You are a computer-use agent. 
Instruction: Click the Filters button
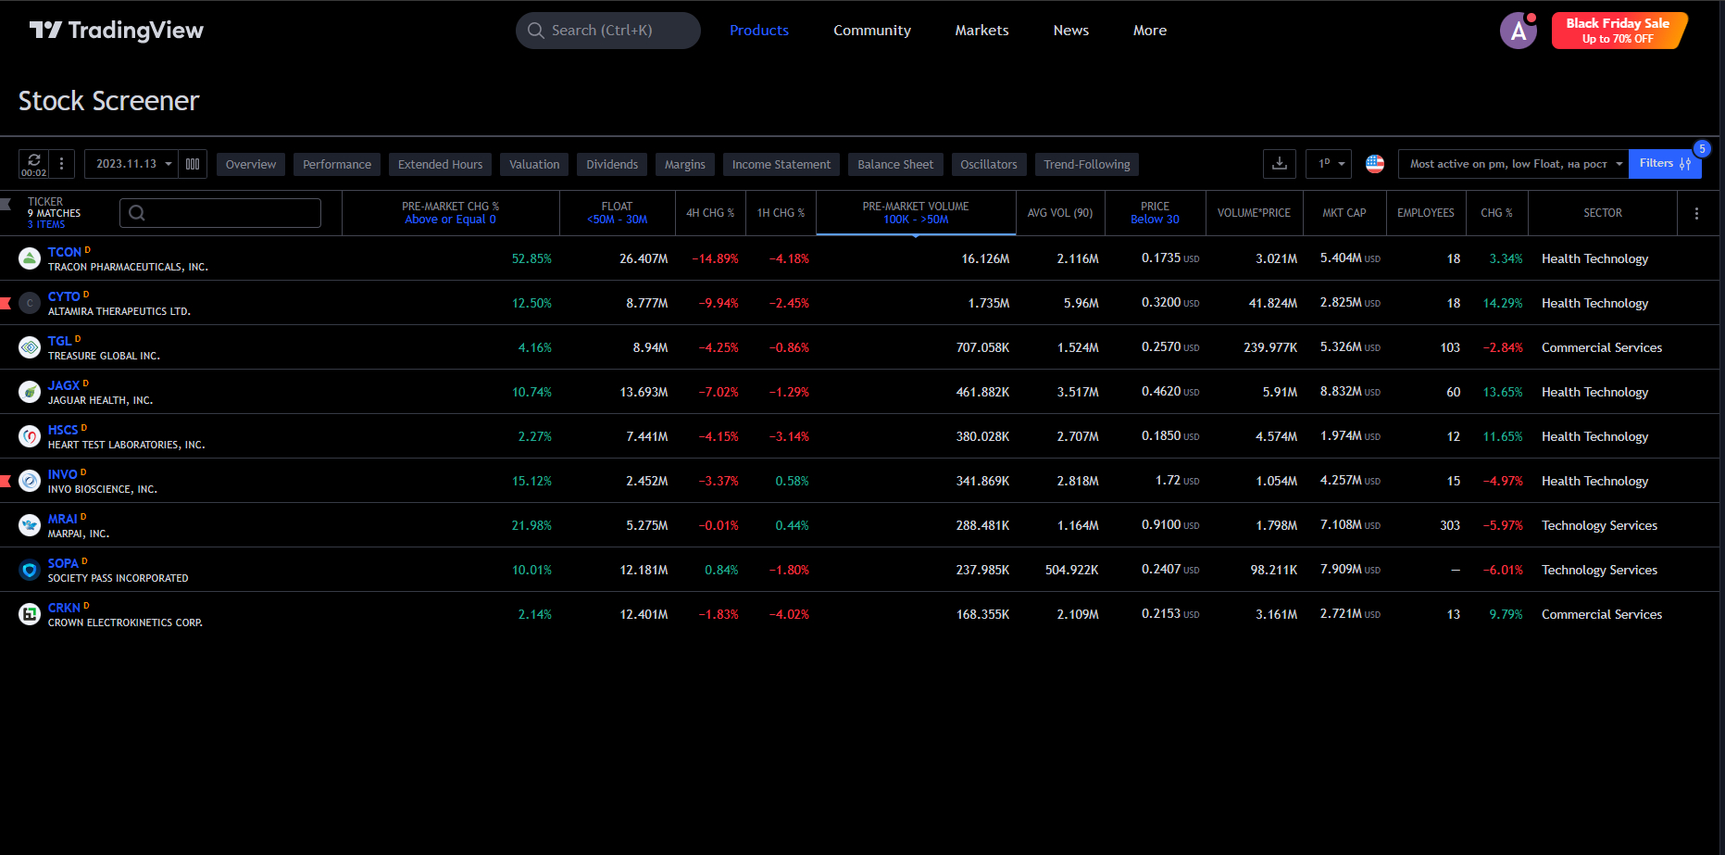pos(1665,164)
